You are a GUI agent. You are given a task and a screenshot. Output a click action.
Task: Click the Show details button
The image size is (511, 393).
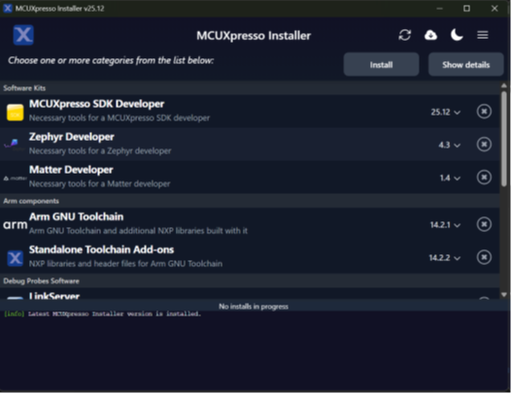pyautogui.click(x=465, y=64)
